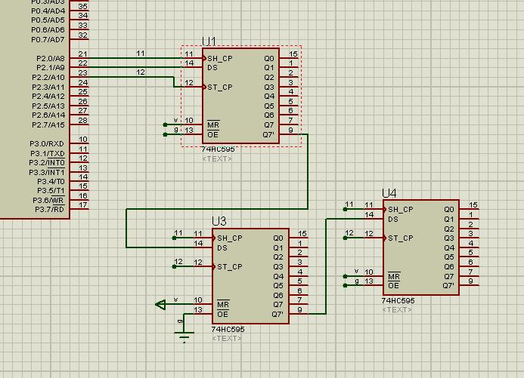Click the P0.7/AD7 pin label
524x378 pixels.
(x=48, y=40)
